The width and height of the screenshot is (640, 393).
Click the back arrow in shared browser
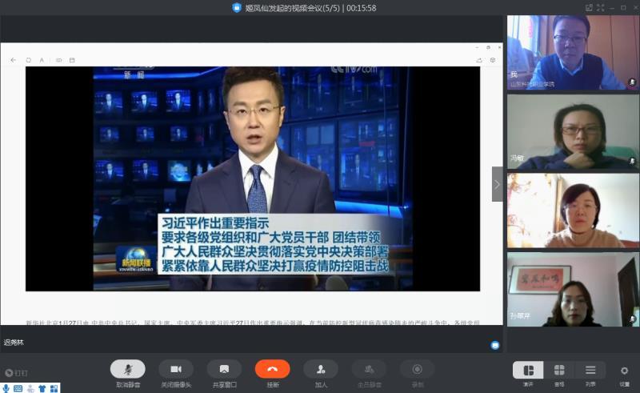13,60
